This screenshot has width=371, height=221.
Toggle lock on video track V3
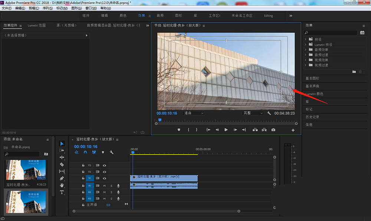(83, 165)
